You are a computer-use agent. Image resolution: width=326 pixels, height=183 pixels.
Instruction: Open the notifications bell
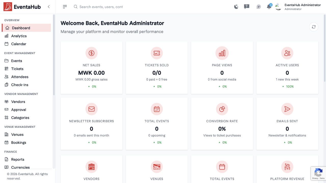[x=269, y=7]
